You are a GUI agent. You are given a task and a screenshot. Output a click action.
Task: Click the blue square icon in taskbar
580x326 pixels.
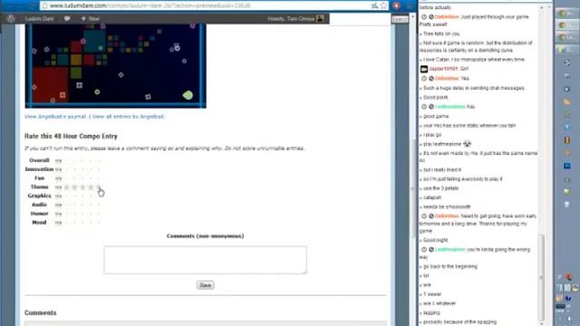(x=567, y=166)
